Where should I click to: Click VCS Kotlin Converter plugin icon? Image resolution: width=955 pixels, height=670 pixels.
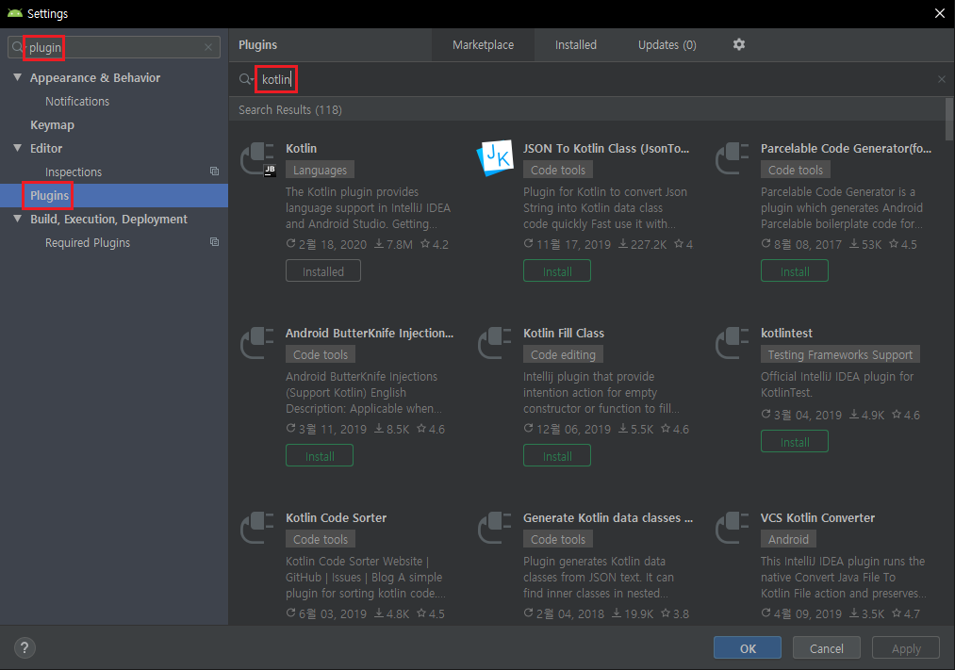733,529
